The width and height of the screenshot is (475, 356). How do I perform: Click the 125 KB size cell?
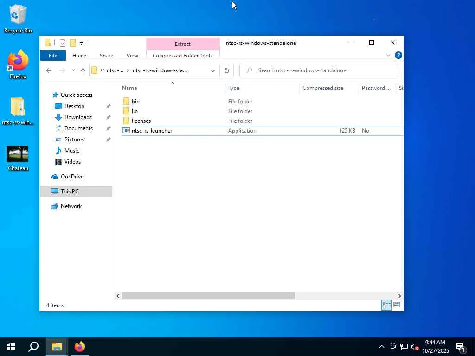click(x=347, y=131)
